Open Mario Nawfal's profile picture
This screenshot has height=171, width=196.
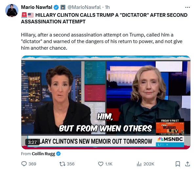tap(12, 11)
